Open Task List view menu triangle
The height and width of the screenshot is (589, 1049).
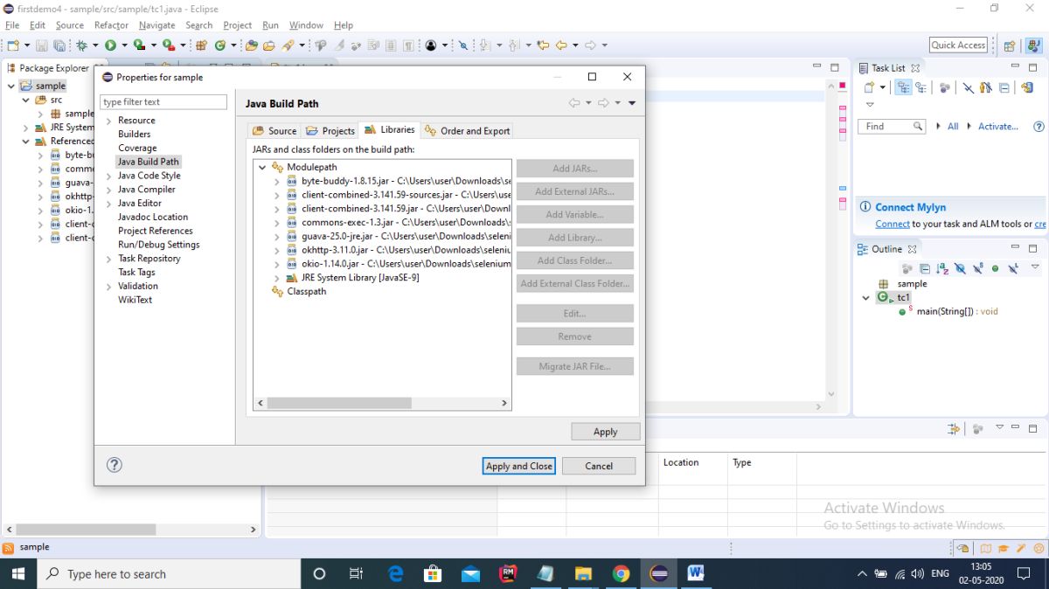point(870,105)
